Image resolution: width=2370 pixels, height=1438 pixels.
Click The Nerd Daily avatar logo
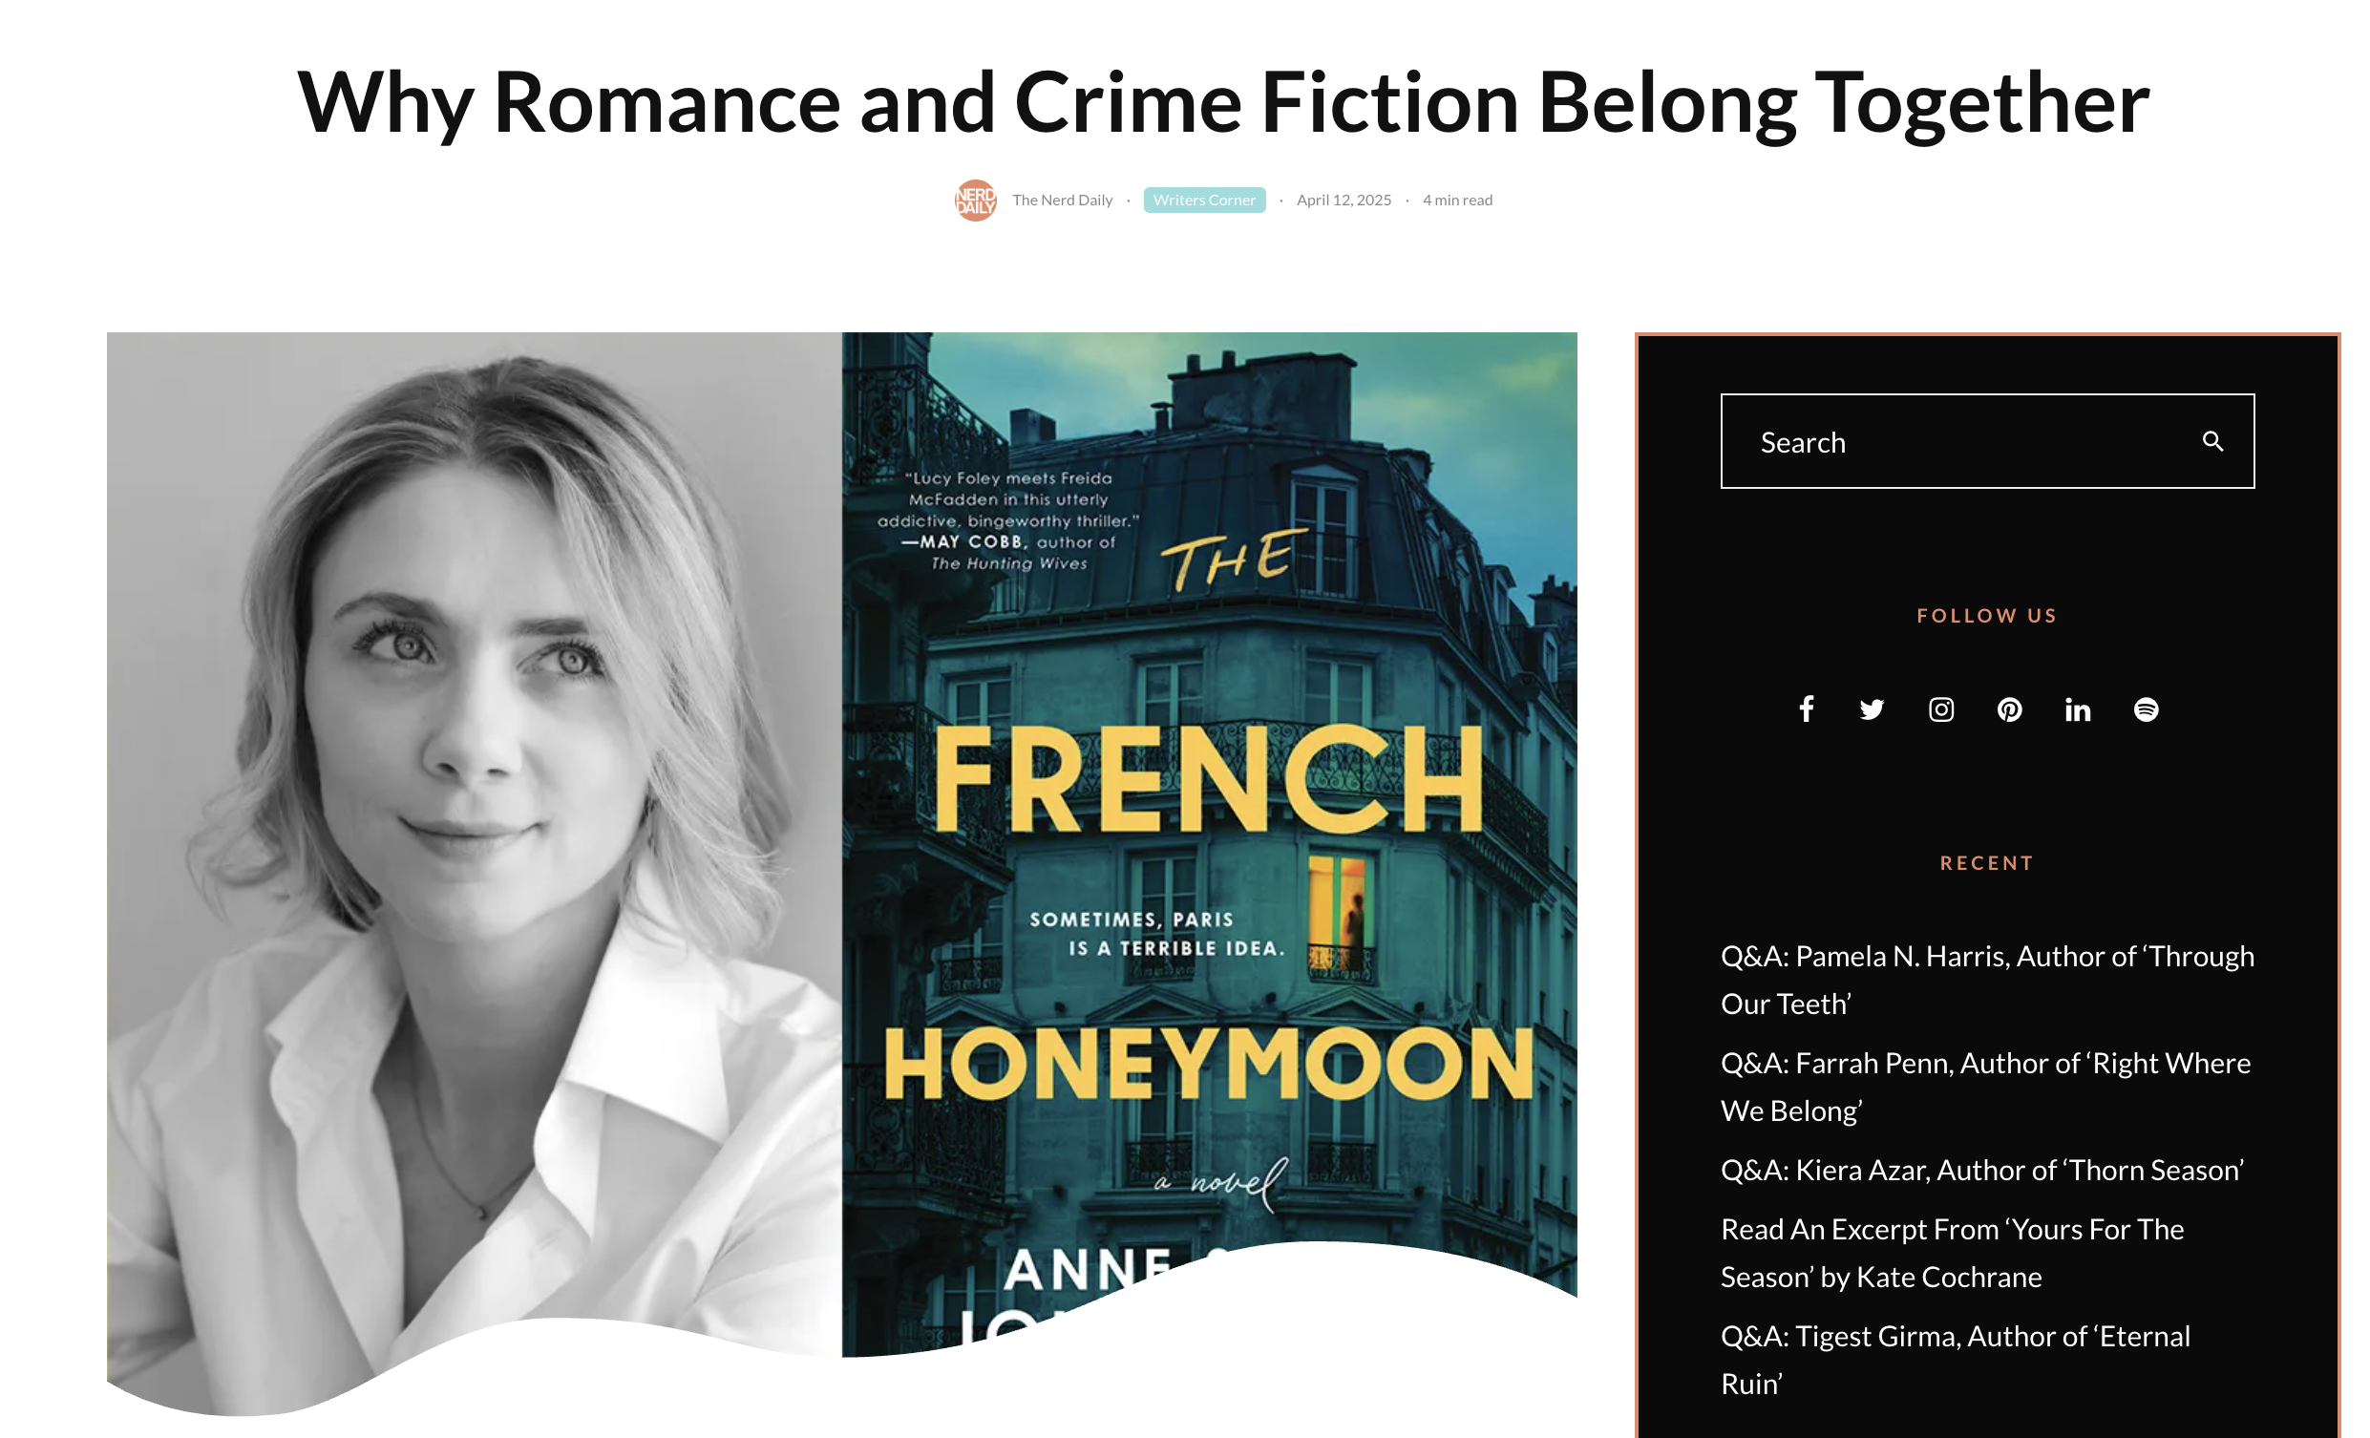(x=975, y=201)
